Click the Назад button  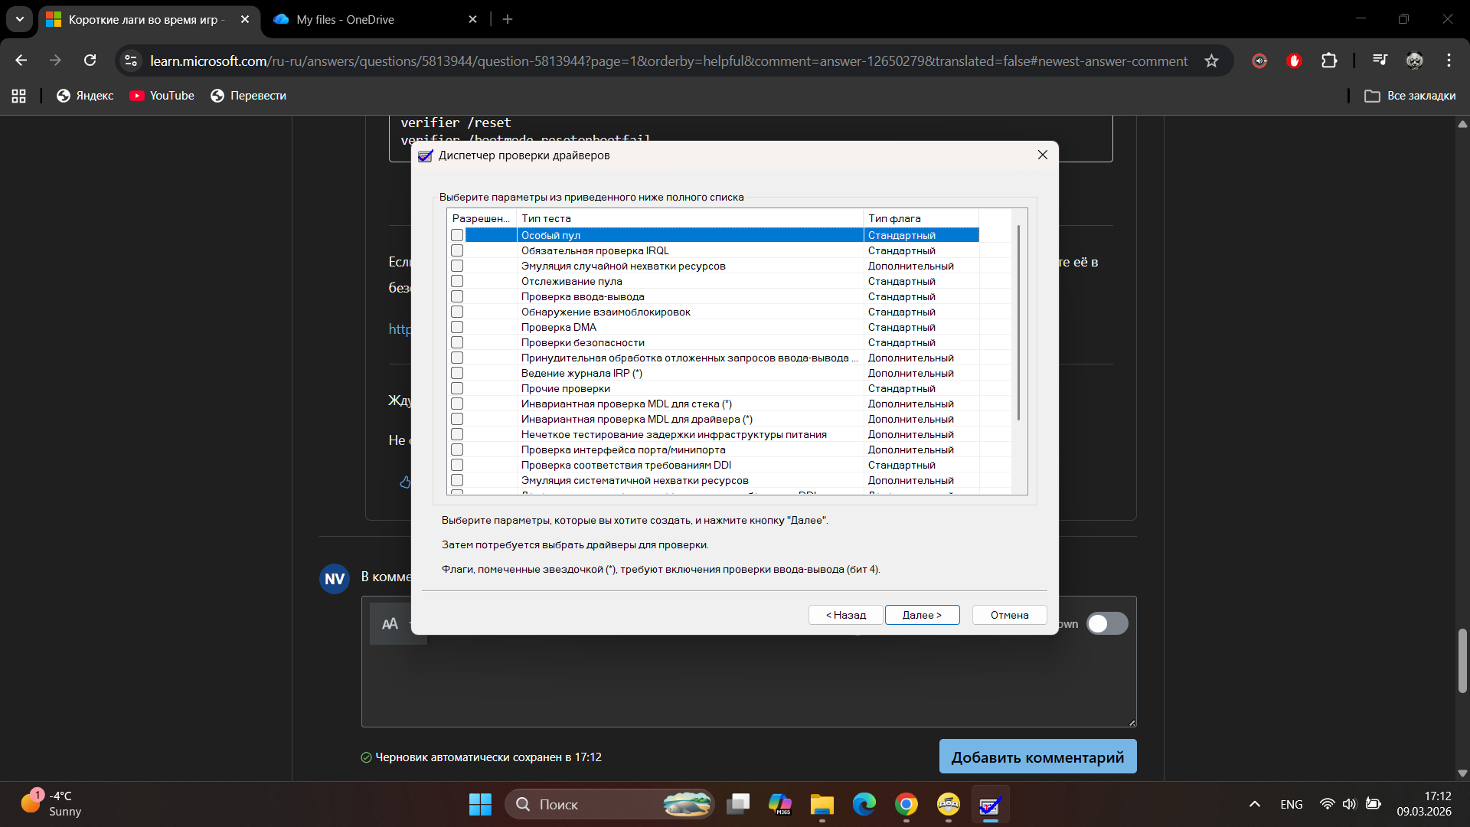845,615
